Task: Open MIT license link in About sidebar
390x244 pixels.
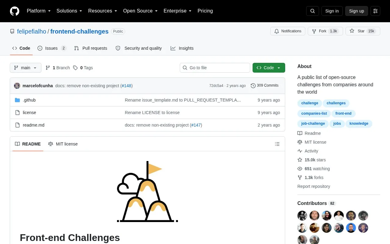Action: 312,142
